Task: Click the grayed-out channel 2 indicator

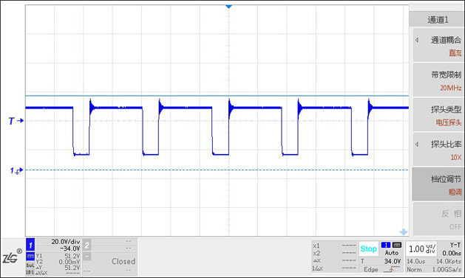Action: click(86, 245)
